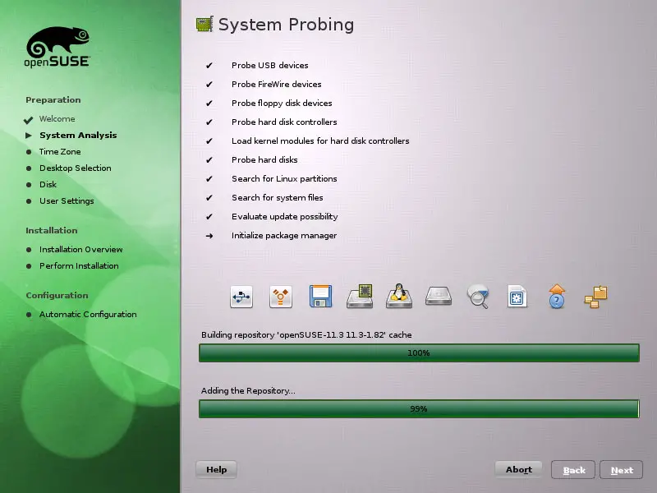This screenshot has height=493, width=657.
Task: Click the package manager boxes icon
Action: [596, 297]
